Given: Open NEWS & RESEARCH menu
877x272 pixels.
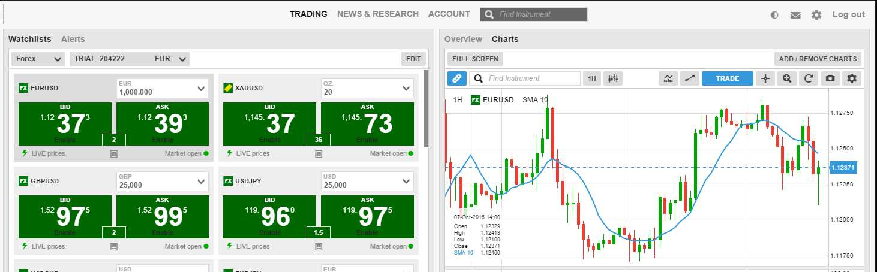Looking at the screenshot, I should click(378, 14).
